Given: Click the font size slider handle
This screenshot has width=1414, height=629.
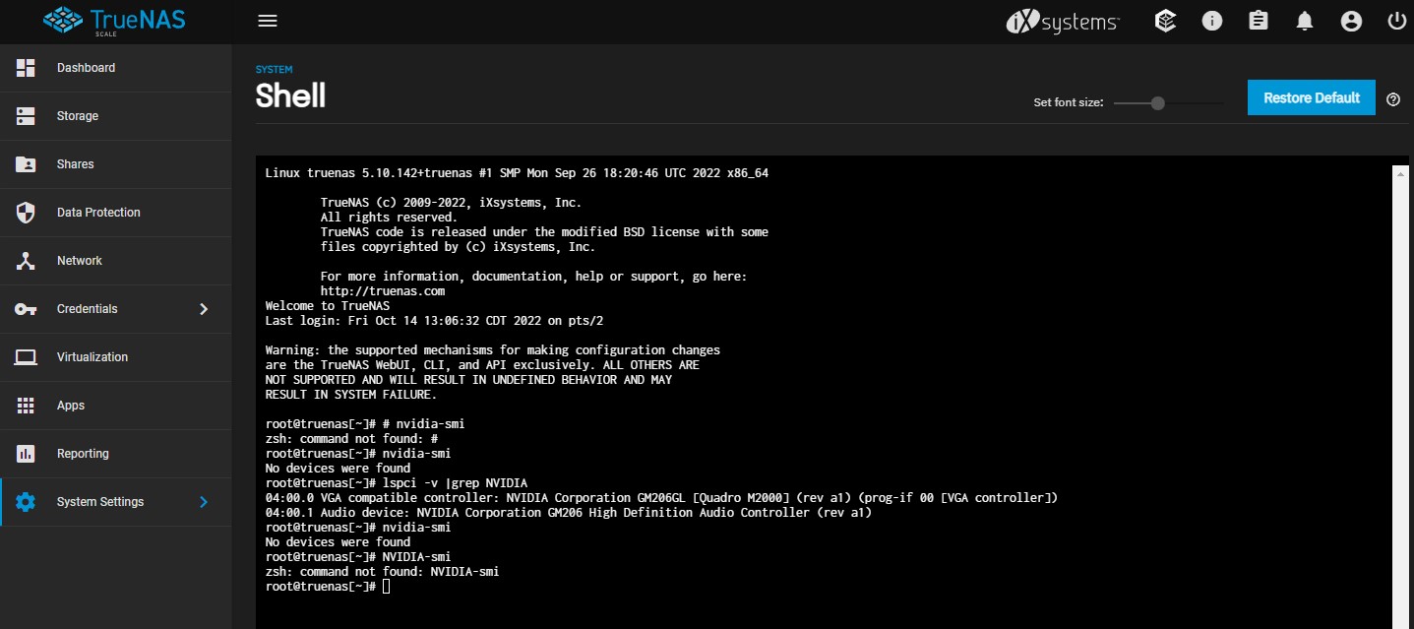Looking at the screenshot, I should click(x=1157, y=102).
